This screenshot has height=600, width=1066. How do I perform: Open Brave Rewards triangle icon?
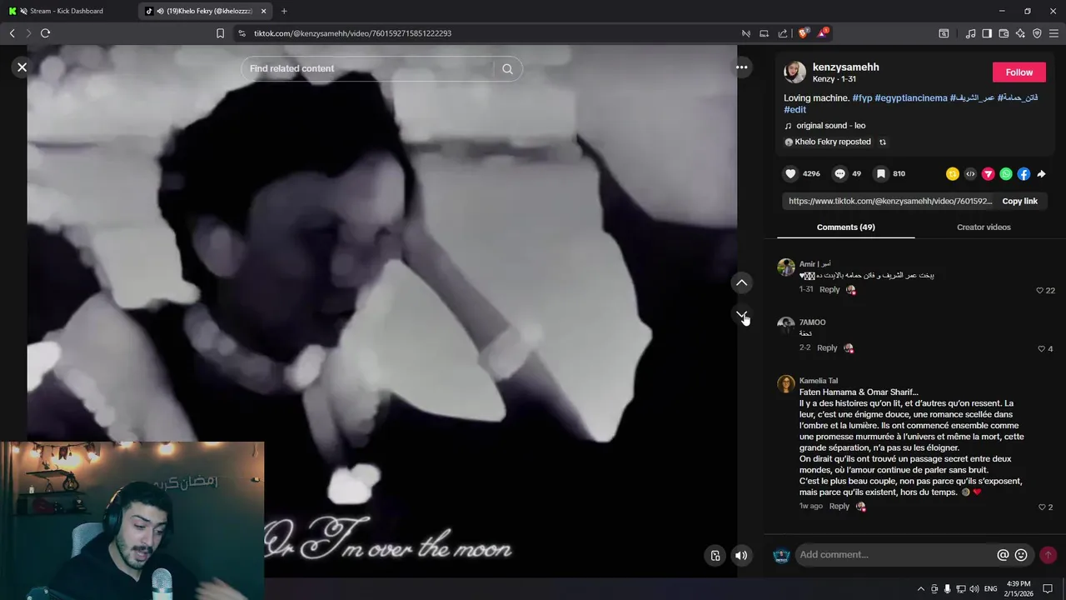click(x=823, y=33)
